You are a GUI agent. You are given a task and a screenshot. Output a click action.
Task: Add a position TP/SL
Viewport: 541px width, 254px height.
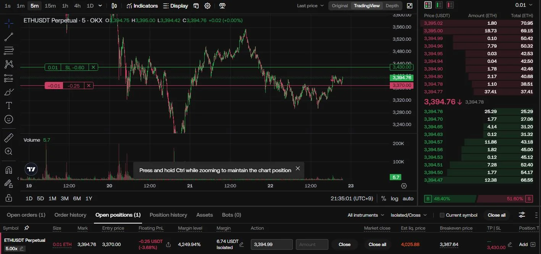coord(527,244)
